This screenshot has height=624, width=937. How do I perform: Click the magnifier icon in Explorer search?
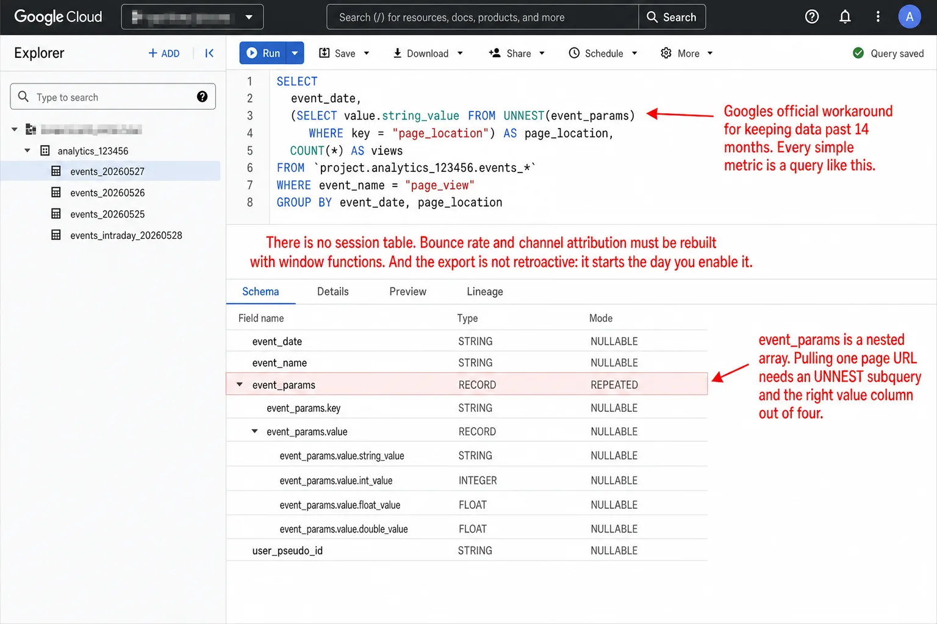(23, 96)
